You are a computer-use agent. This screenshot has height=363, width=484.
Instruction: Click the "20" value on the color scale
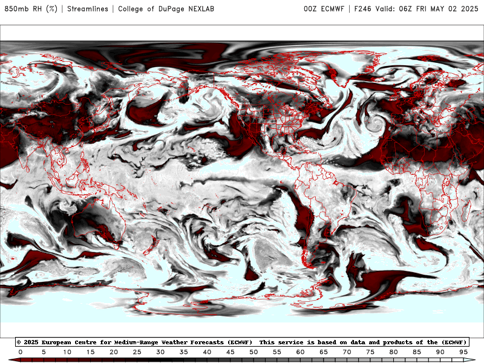click(x=114, y=352)
